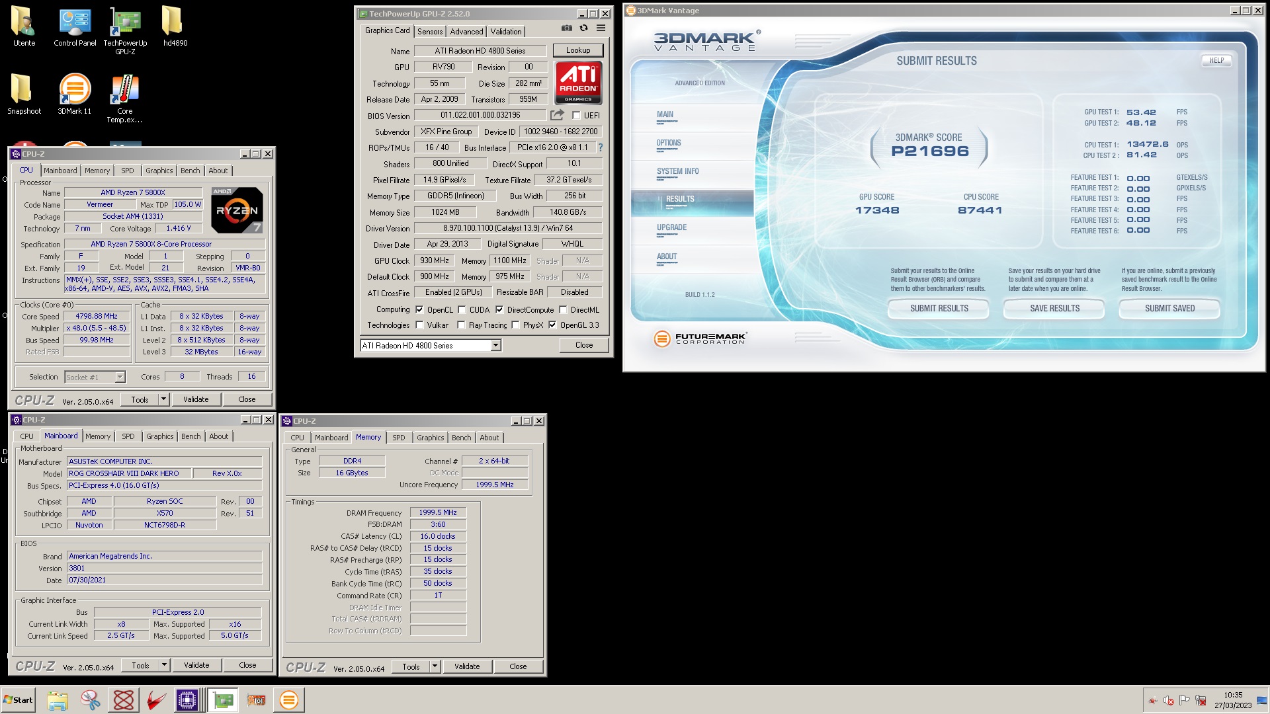Open UPGRADE in 3DMark Vantage sidebar
This screenshot has height=714, width=1270.
point(671,228)
